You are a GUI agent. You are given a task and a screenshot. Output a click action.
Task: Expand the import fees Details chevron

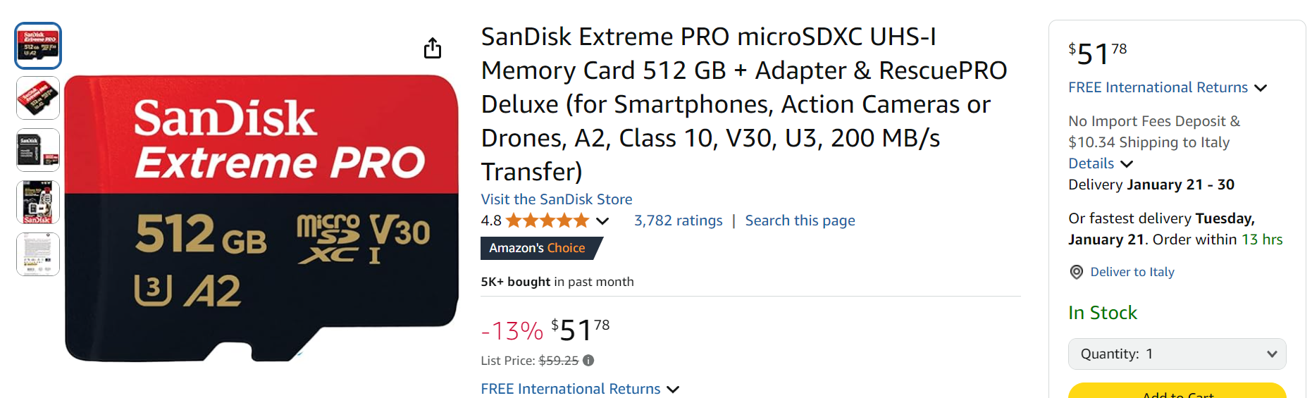pyautogui.click(x=1127, y=164)
